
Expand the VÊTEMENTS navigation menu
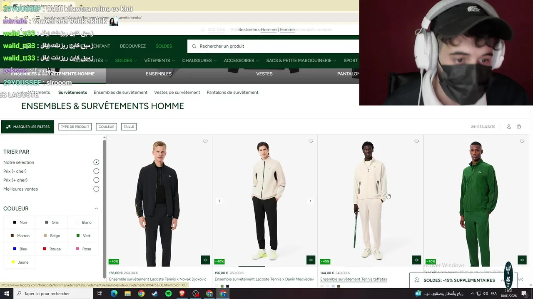pyautogui.click(x=159, y=61)
